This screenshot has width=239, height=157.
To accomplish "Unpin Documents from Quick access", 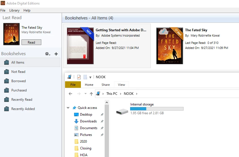I will (x=102, y=128).
